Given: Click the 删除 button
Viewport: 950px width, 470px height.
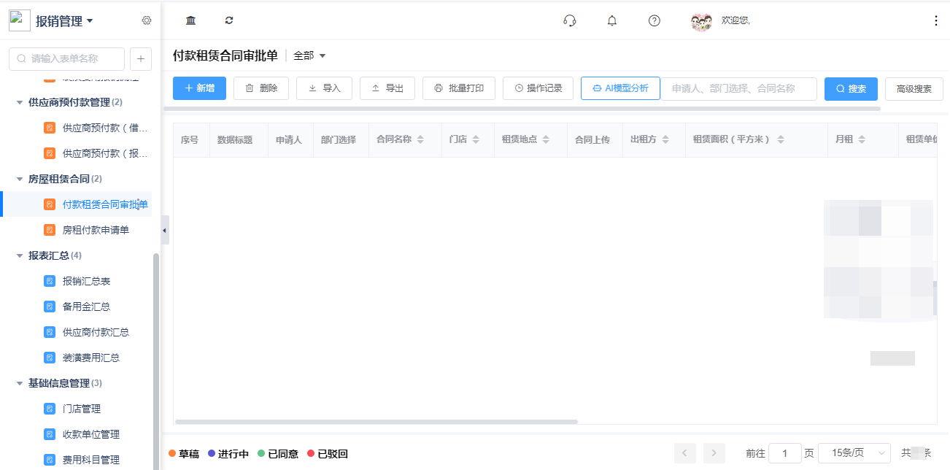Looking at the screenshot, I should 261,88.
